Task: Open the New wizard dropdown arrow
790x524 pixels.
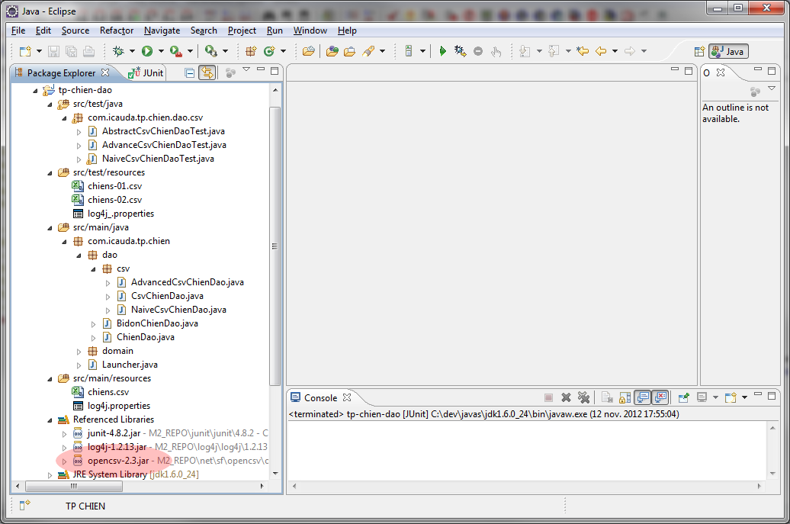Action: (x=38, y=51)
